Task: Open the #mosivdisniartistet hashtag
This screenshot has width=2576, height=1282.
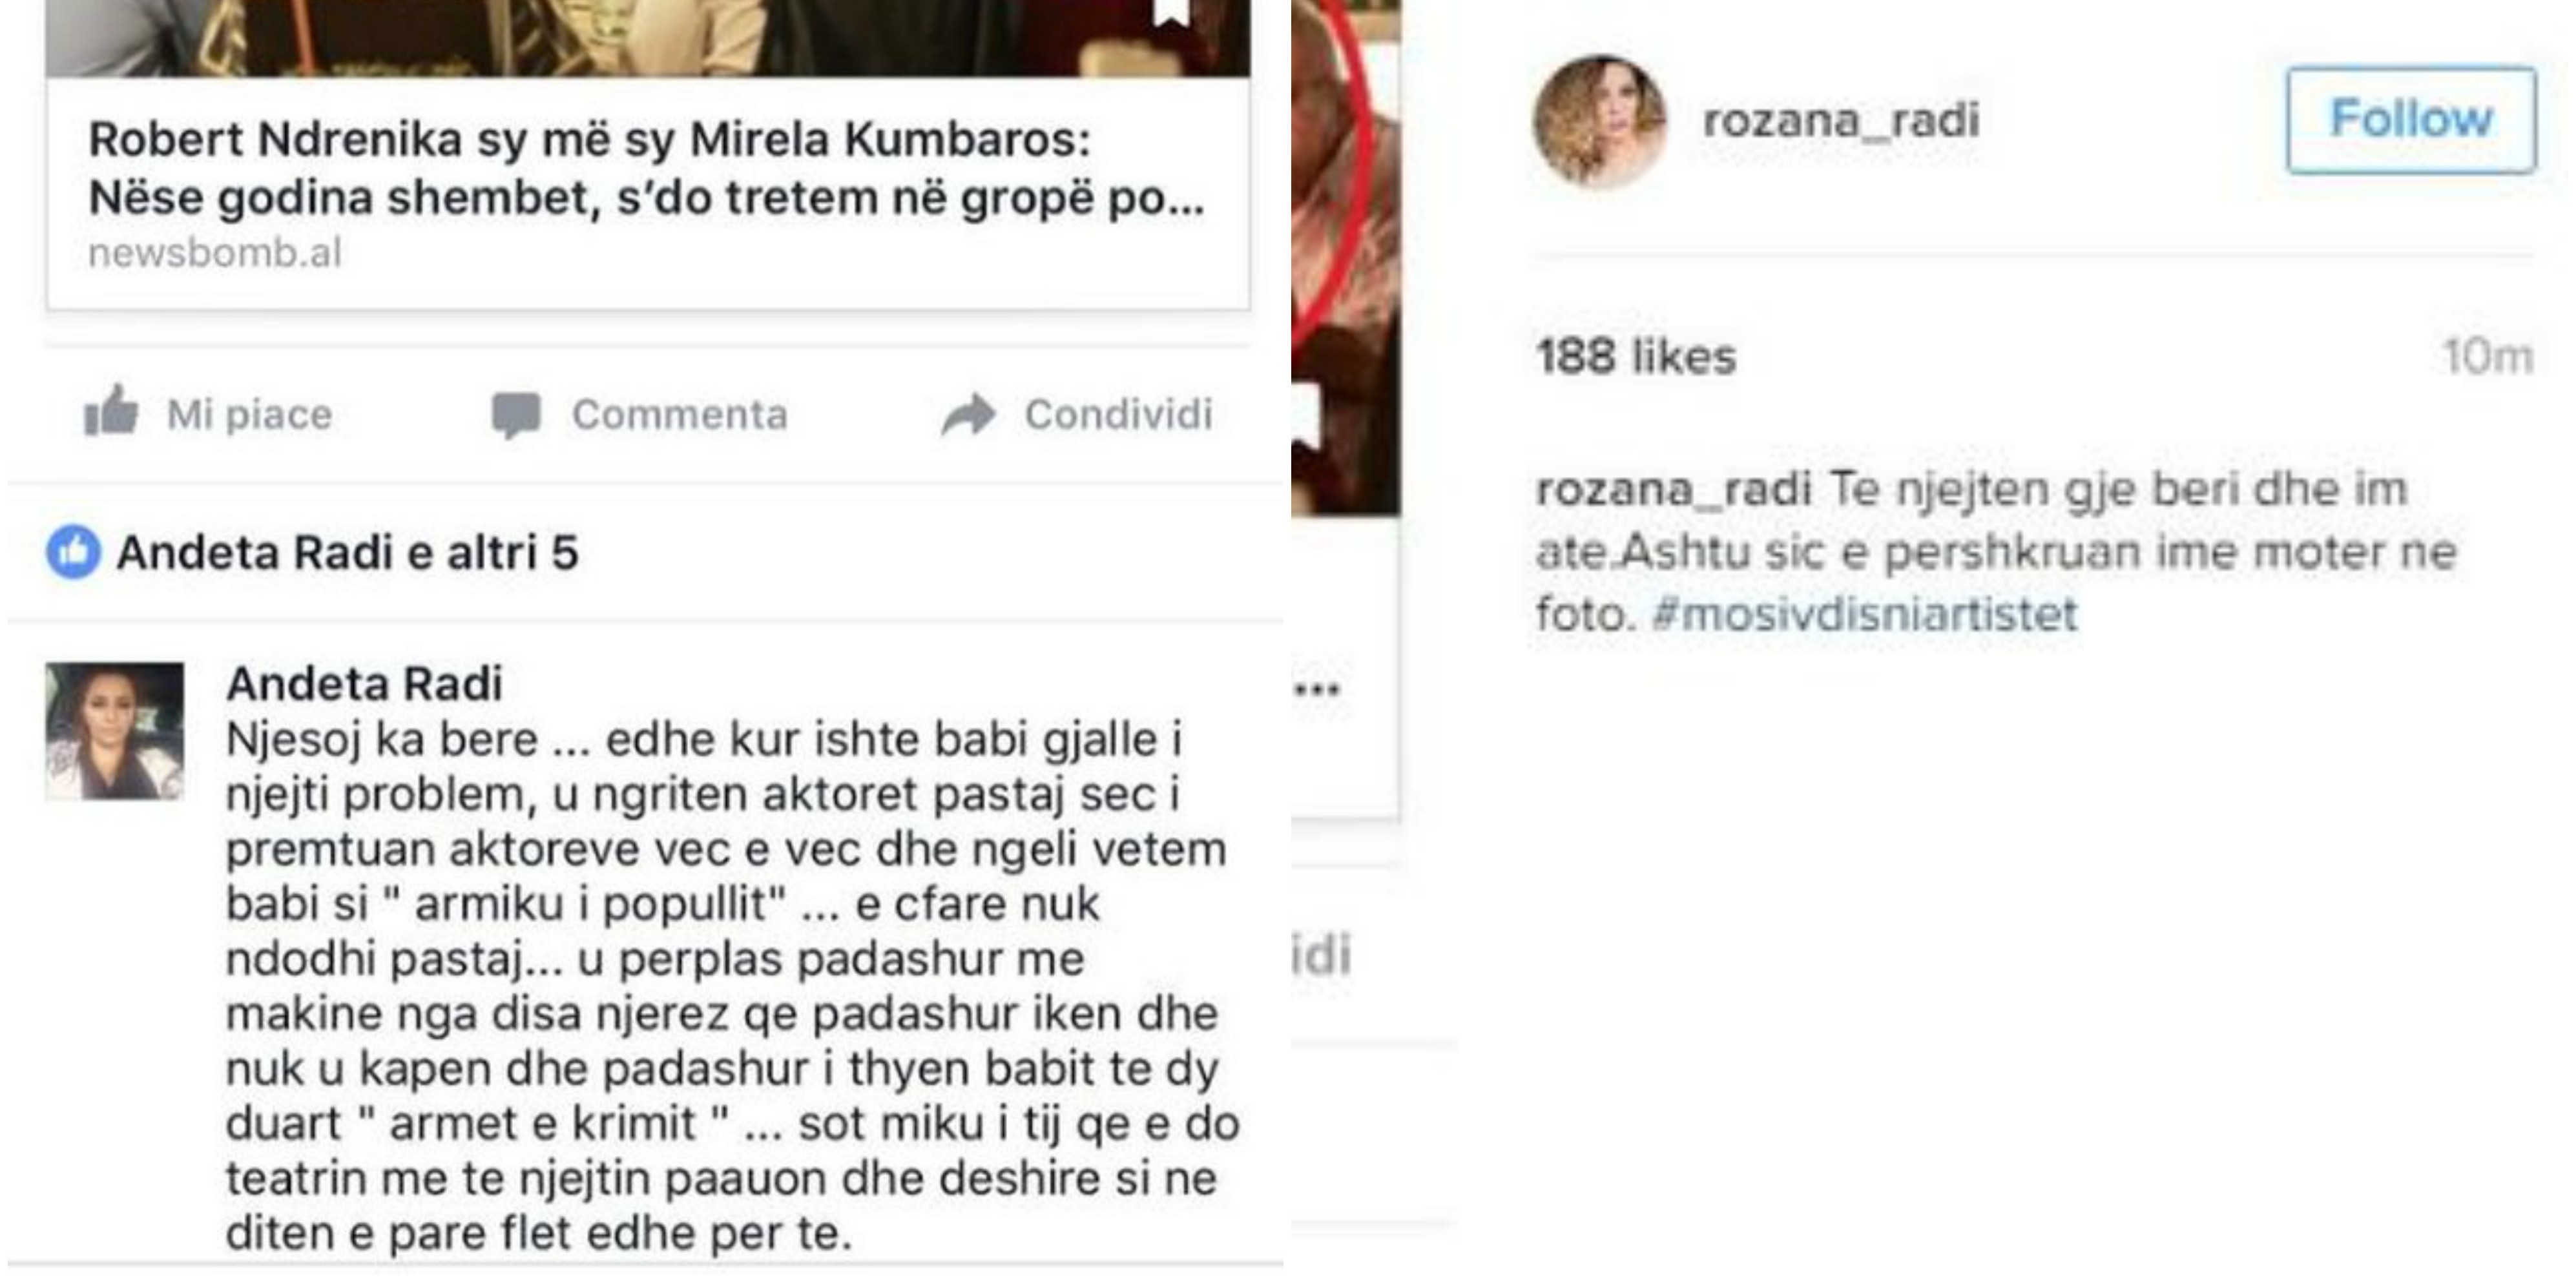Action: click(1864, 613)
